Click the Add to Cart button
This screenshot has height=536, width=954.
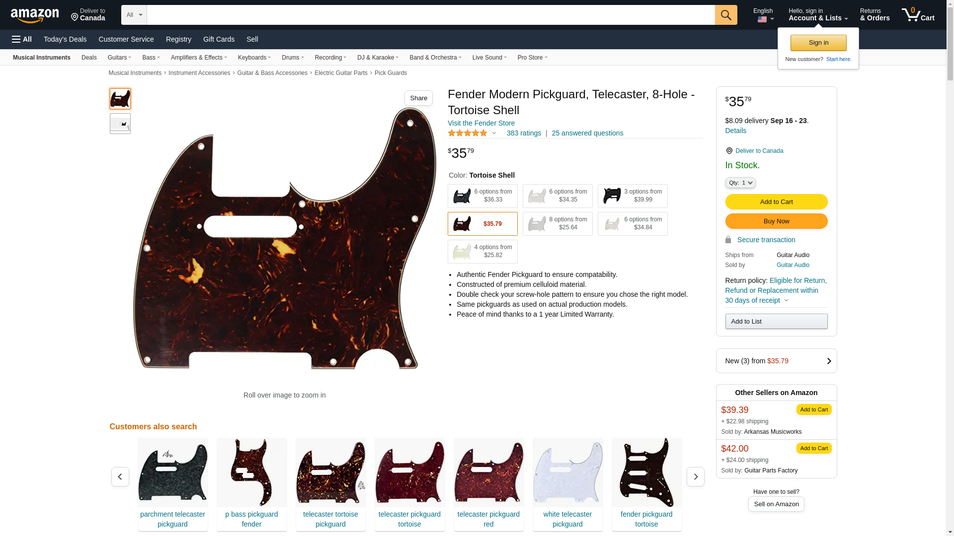coord(776,202)
